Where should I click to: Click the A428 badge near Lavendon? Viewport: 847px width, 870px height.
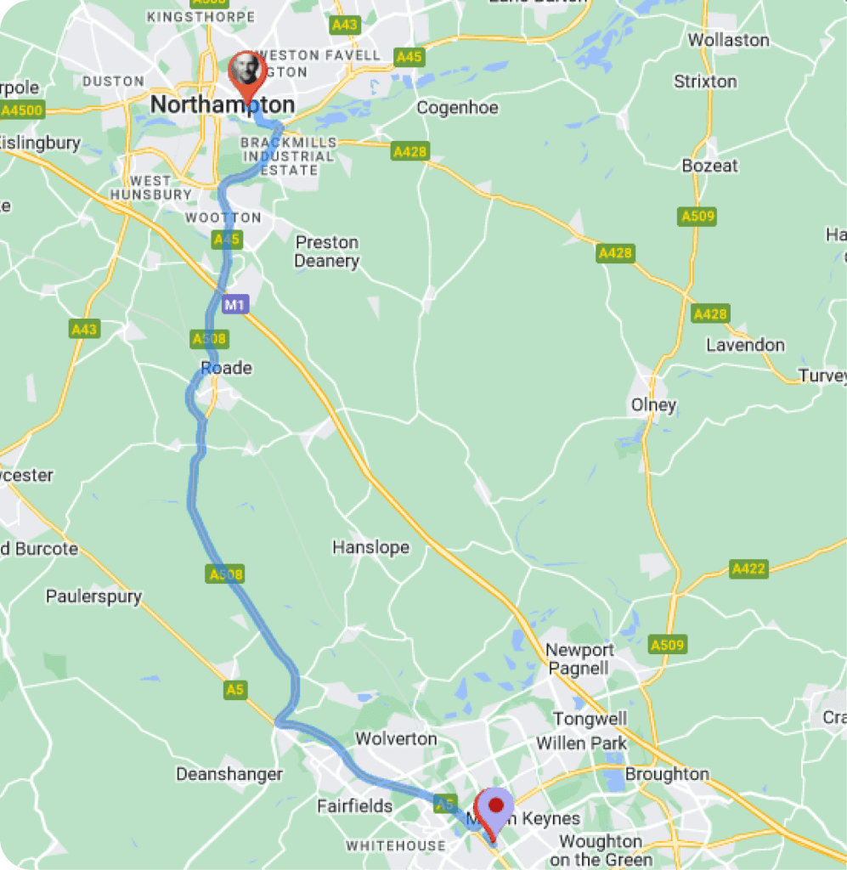(x=710, y=314)
